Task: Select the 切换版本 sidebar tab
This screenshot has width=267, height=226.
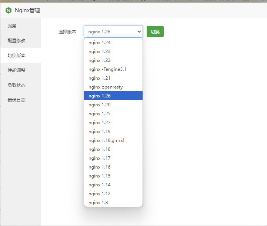Action: (x=21, y=55)
